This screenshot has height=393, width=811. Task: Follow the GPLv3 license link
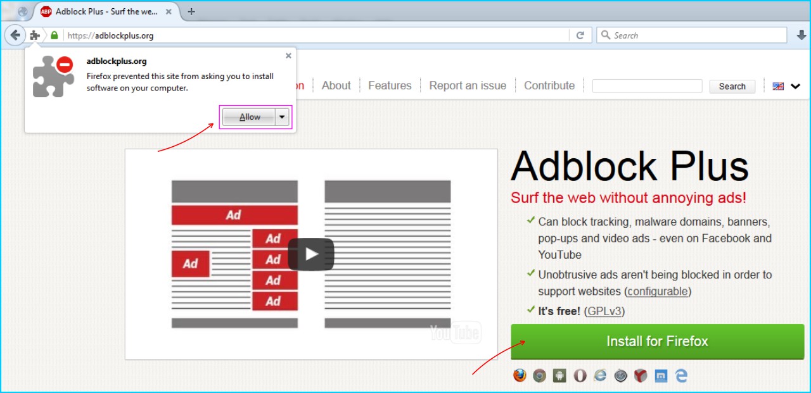pos(604,311)
